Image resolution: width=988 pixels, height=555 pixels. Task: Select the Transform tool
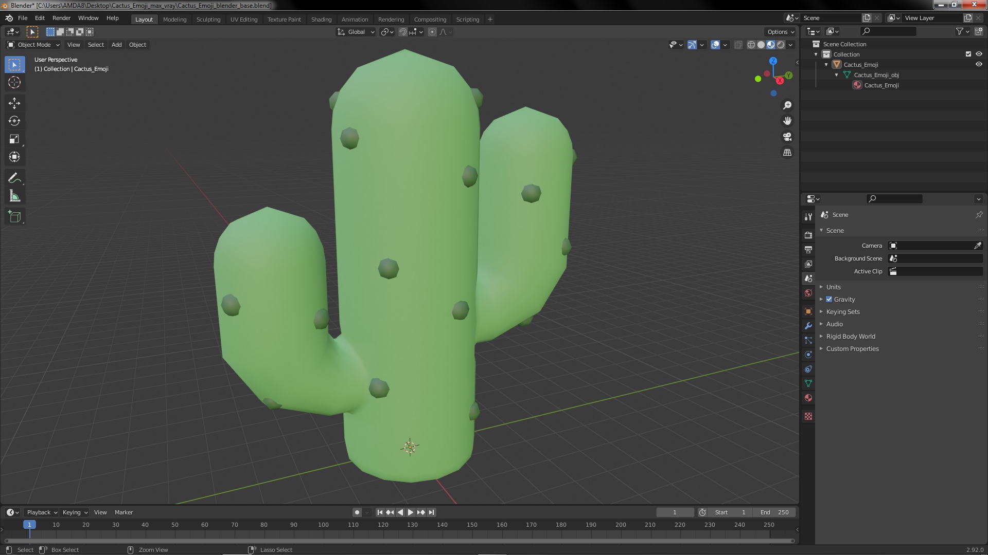14,157
